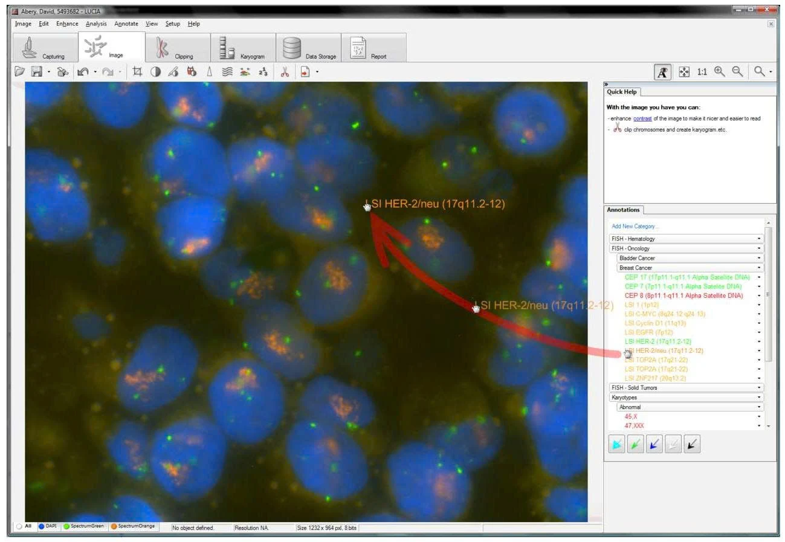Click the Quick Help tab header

[622, 92]
